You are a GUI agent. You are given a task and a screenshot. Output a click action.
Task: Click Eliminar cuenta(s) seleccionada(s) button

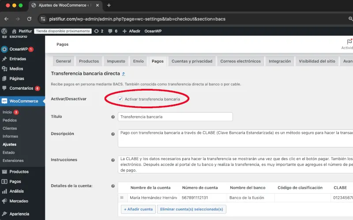192,209
